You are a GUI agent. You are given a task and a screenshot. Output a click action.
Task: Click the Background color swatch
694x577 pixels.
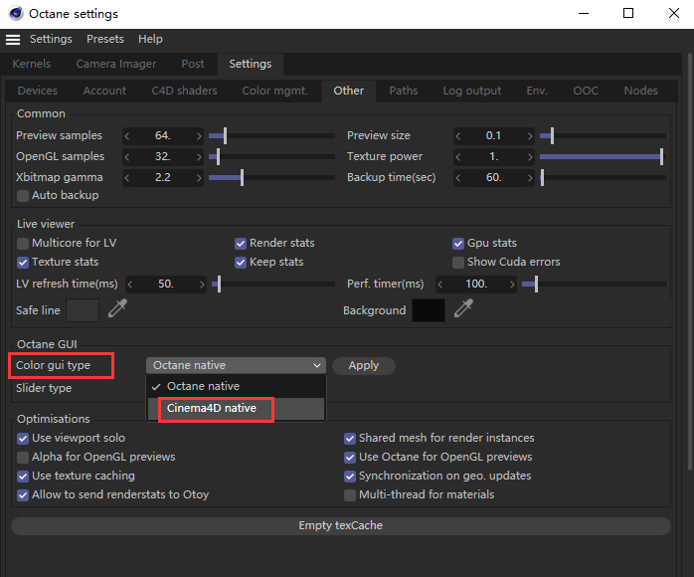click(x=429, y=310)
